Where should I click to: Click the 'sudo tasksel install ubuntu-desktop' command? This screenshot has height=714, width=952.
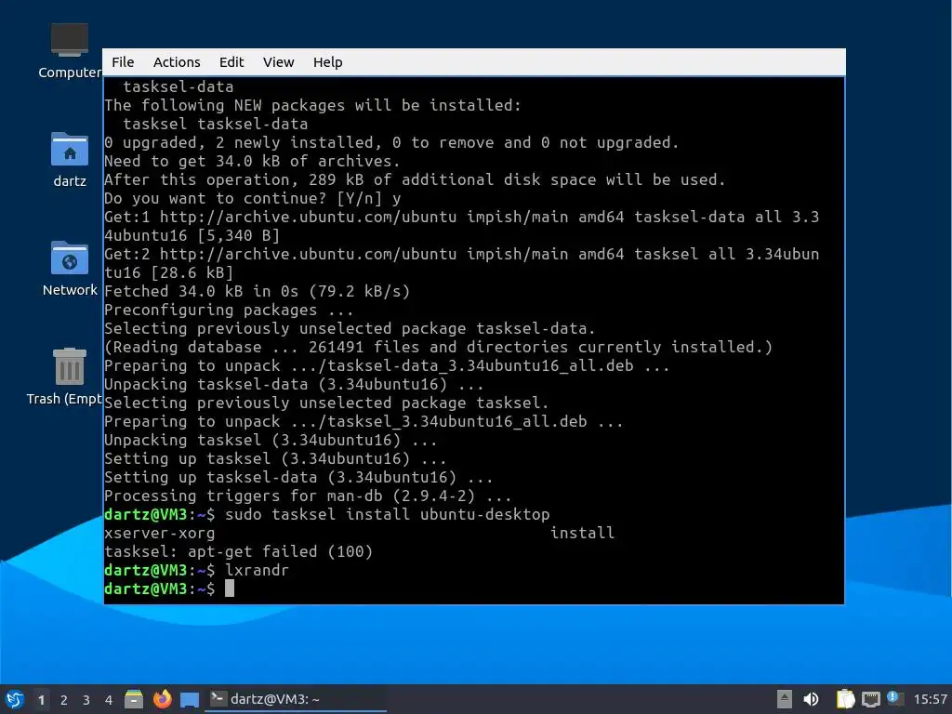coord(388,514)
